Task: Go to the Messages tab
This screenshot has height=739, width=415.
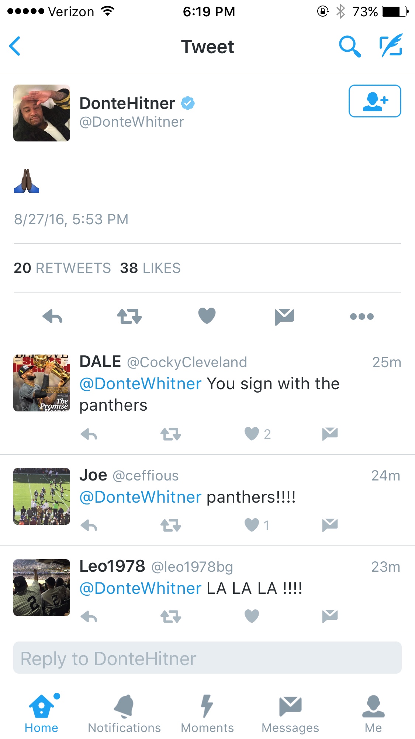Action: tap(290, 714)
